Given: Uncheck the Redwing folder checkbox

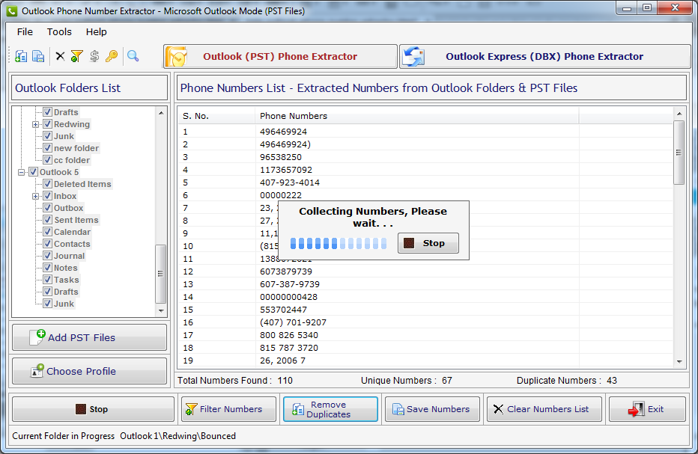Looking at the screenshot, I should (48, 124).
